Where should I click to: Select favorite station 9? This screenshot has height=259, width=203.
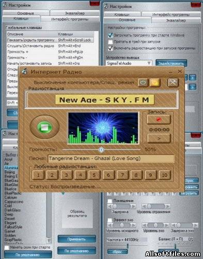[150, 175]
